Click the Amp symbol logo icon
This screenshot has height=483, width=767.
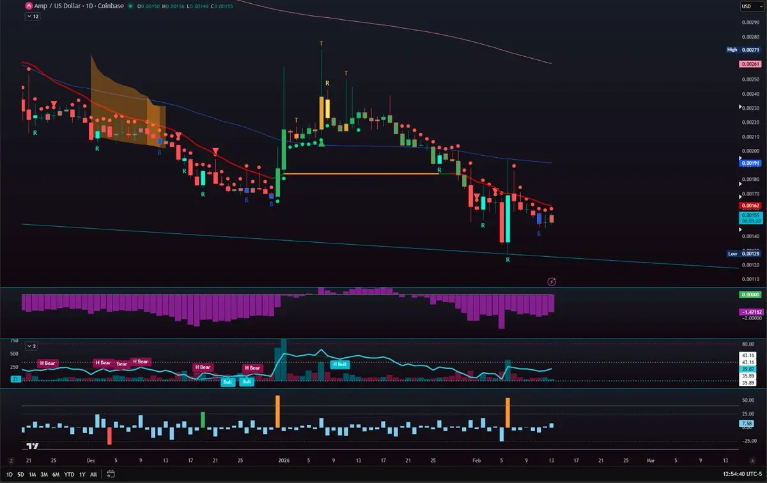pos(28,6)
